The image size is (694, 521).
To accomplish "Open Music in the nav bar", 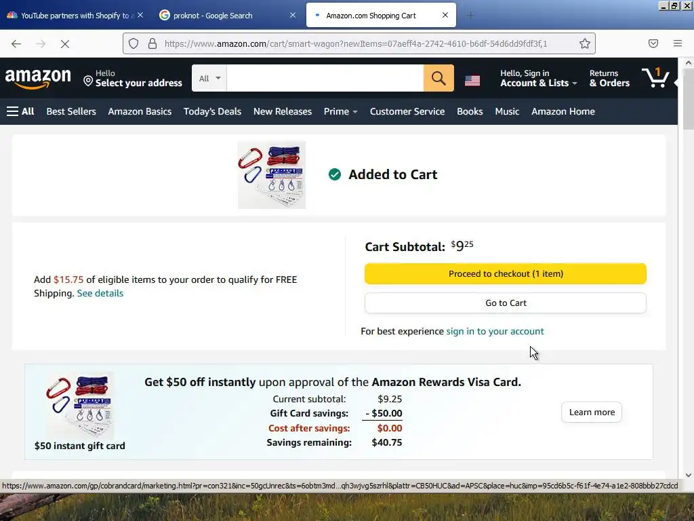I will [507, 111].
